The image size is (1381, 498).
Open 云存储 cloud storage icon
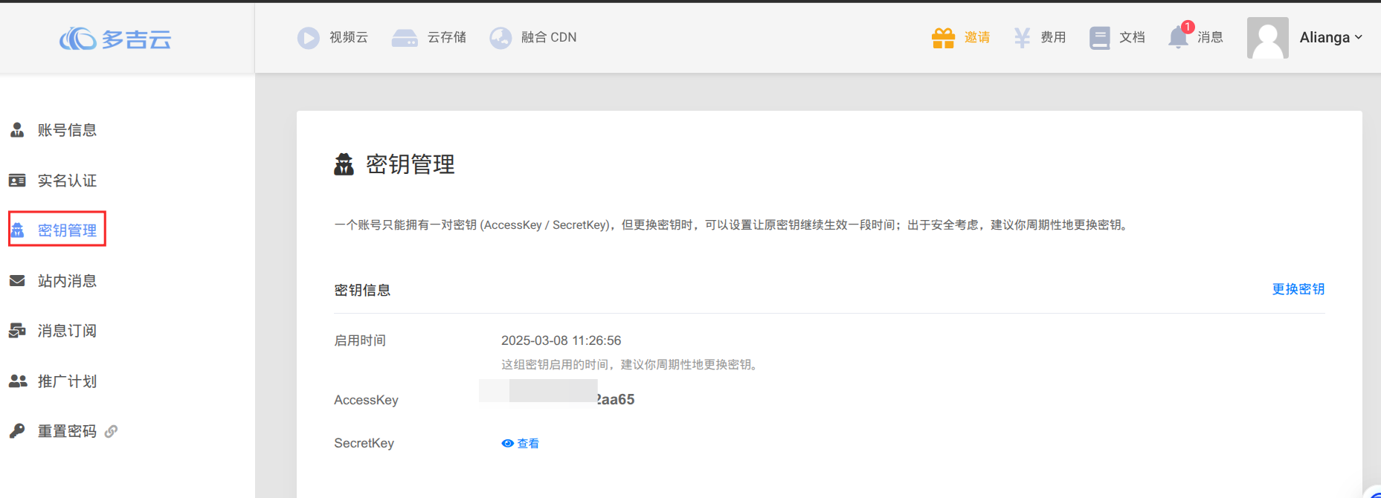[x=405, y=38]
